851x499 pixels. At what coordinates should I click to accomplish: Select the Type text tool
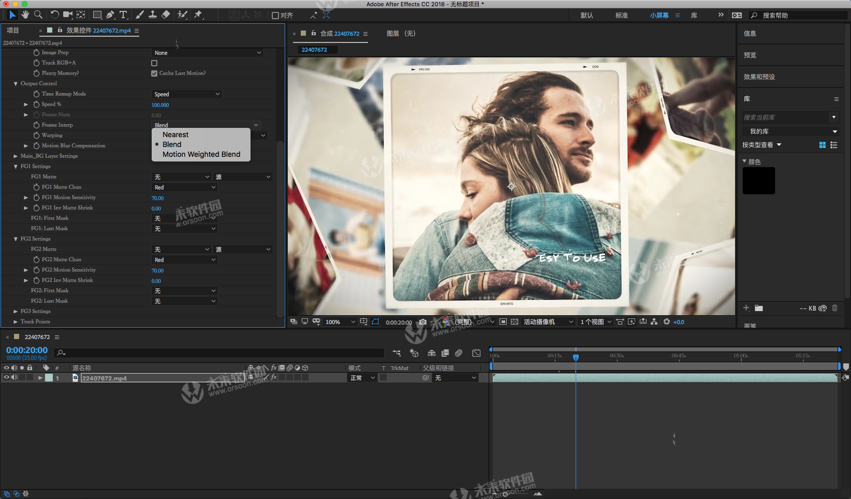tap(123, 14)
